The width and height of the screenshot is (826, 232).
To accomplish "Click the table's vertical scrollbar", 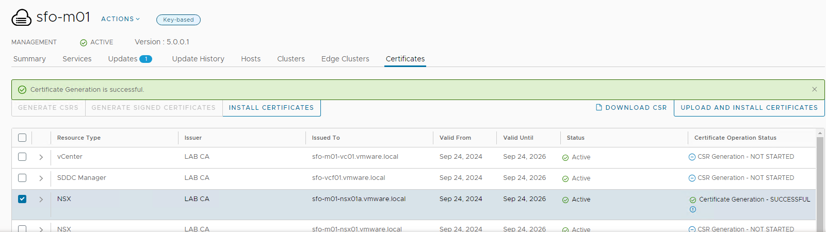I will 820,180.
